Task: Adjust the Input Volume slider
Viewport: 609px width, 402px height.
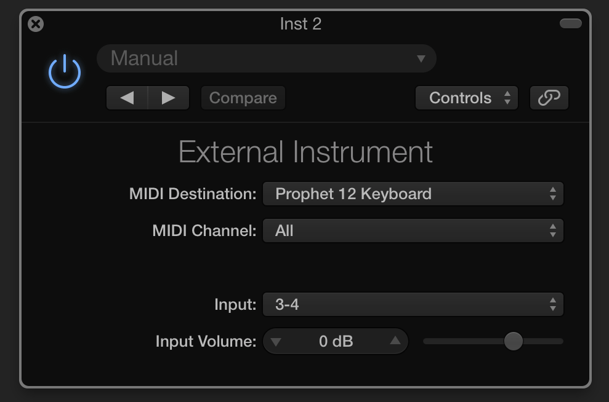Action: click(x=513, y=341)
